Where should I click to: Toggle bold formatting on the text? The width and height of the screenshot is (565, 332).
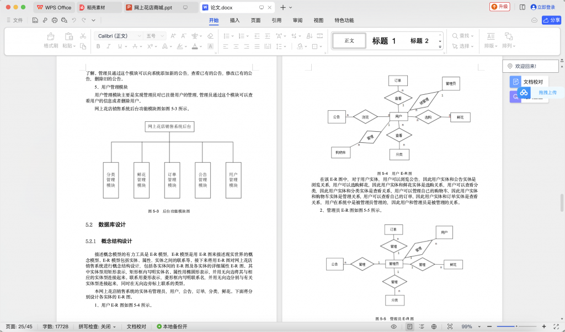(99, 46)
